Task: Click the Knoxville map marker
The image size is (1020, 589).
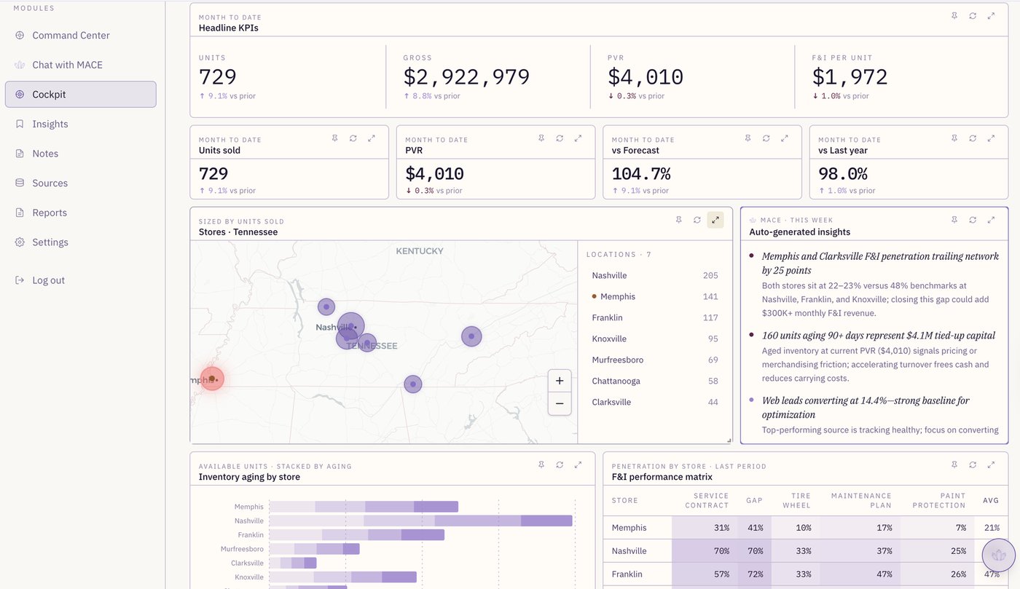Action: click(x=471, y=336)
